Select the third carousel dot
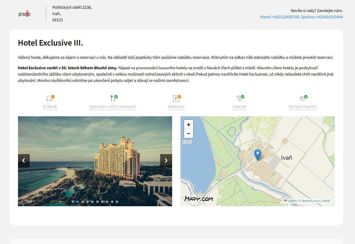This screenshot has height=244, width=355. coord(83,202)
